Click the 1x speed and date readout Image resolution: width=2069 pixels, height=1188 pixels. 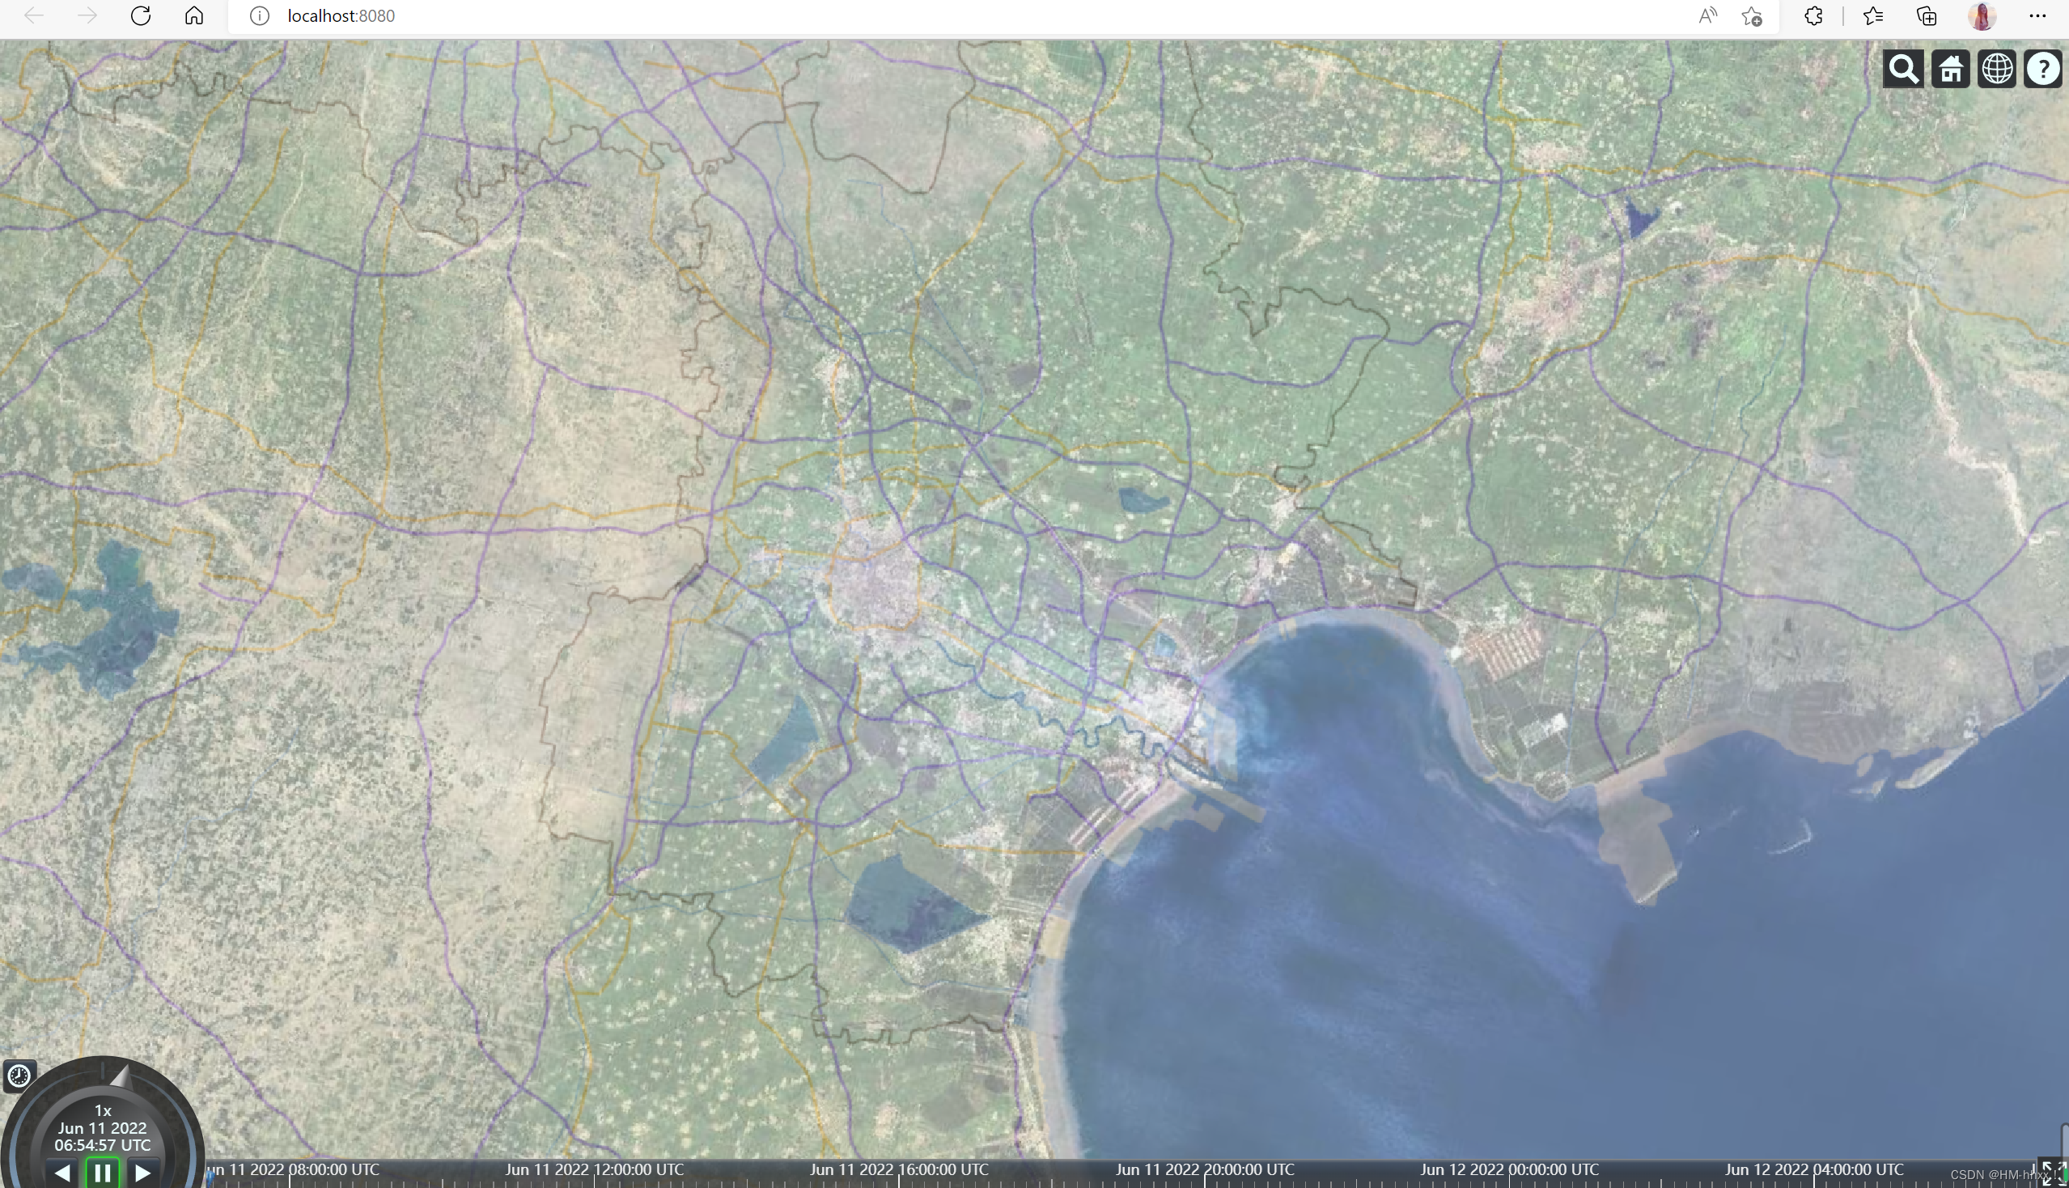tap(103, 1127)
